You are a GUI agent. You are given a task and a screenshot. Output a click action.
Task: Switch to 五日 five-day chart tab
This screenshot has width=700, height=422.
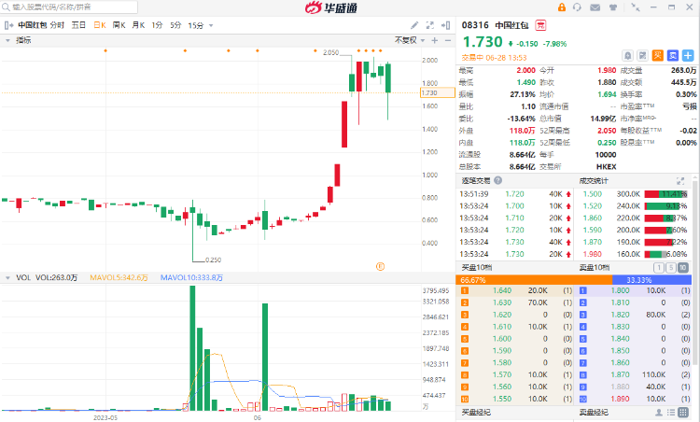click(x=78, y=25)
